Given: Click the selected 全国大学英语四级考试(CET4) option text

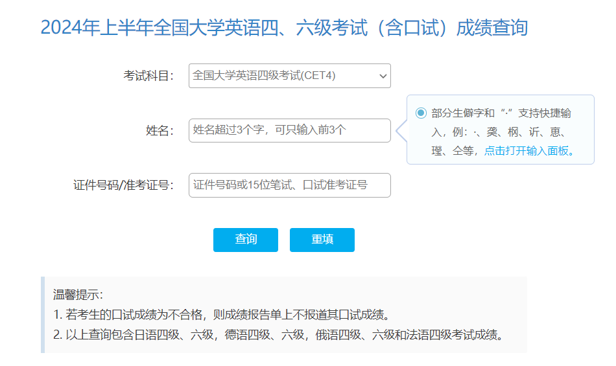Looking at the screenshot, I should (264, 76).
